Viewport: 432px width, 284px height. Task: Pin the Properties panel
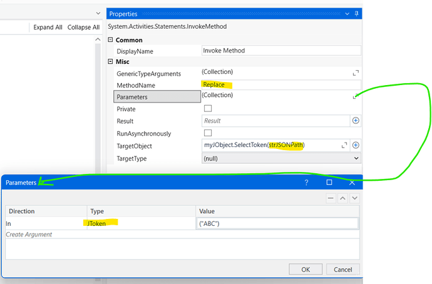(x=356, y=14)
